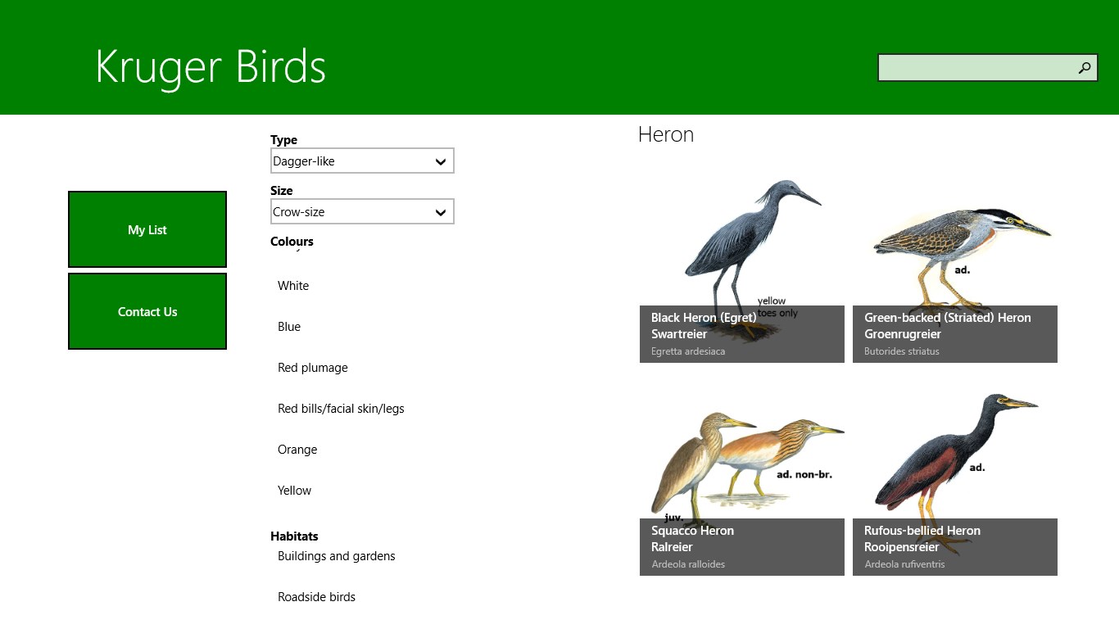Click the search magnifier icon

pyautogui.click(x=1084, y=68)
